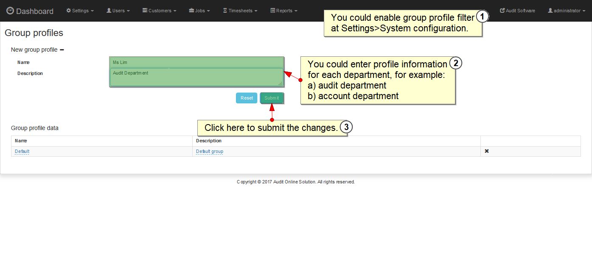Viewport: 592px width, 255px height.
Task: Collapse the New group profile section
Action: pyautogui.click(x=62, y=50)
